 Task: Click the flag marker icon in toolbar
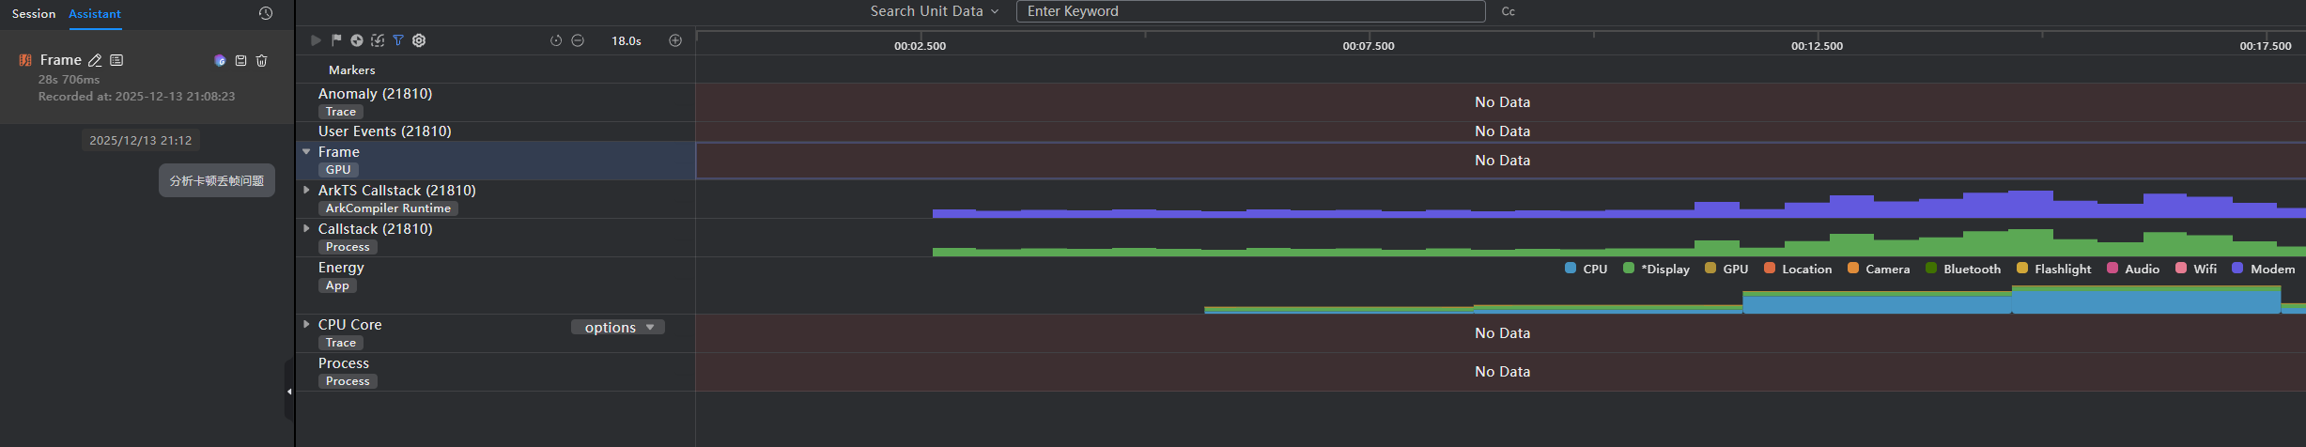click(x=336, y=40)
